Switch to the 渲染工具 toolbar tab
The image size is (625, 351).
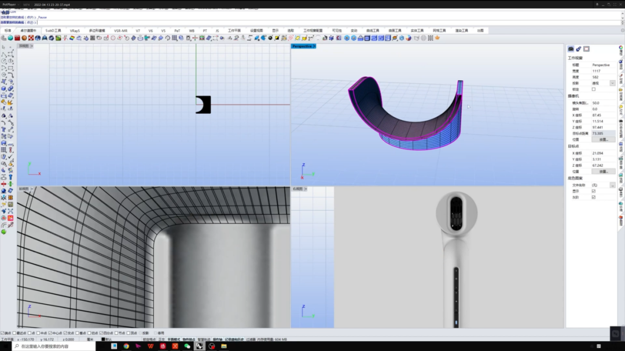point(462,31)
